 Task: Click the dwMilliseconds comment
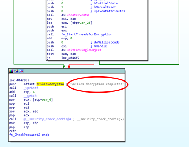[x=107, y=42]
